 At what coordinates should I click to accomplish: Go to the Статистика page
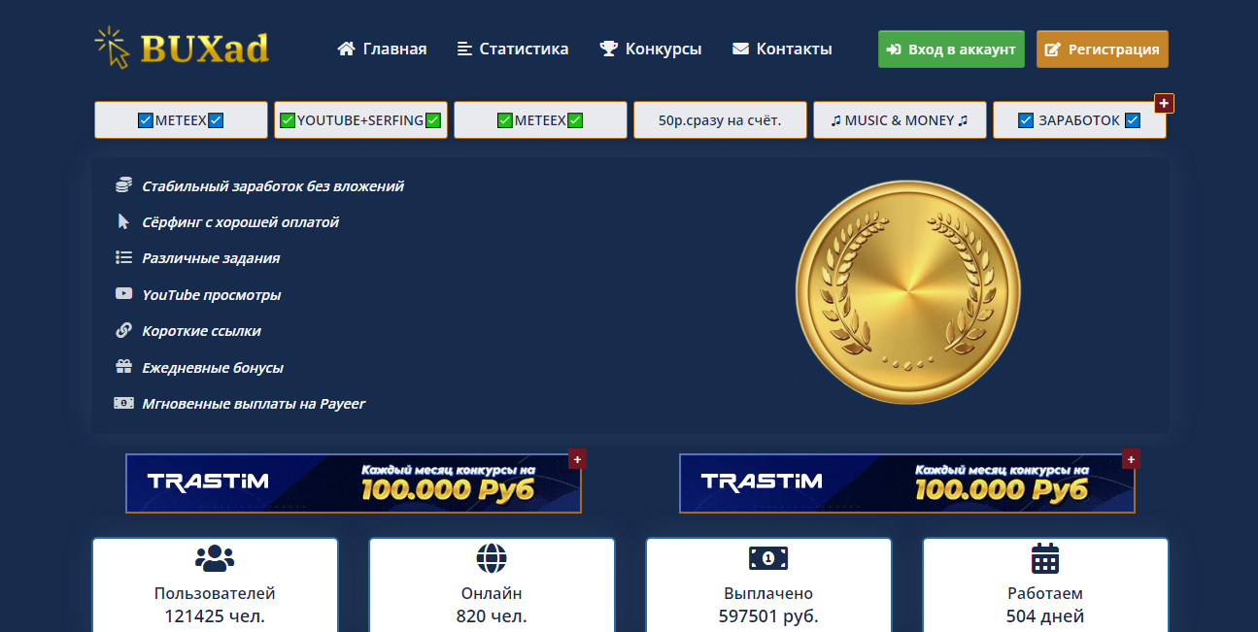click(513, 49)
